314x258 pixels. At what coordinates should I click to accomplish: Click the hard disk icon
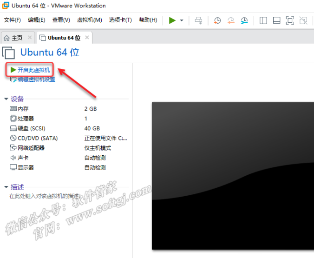click(x=13, y=128)
